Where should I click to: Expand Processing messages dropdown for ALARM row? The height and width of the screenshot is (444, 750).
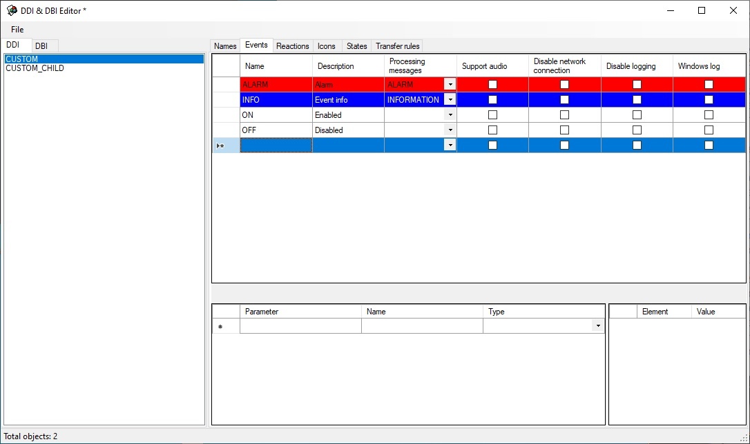click(450, 85)
